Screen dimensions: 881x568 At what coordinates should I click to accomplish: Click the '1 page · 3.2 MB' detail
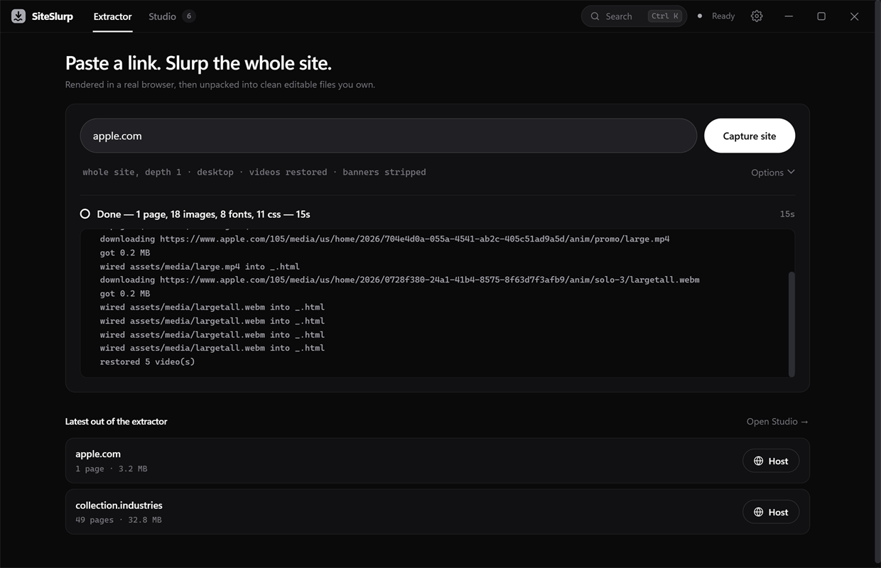pos(112,469)
